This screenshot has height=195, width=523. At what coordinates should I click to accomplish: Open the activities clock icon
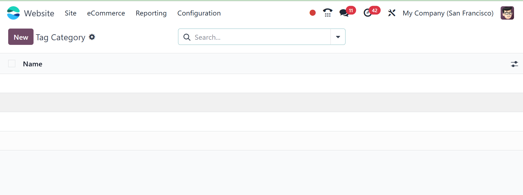point(368,13)
